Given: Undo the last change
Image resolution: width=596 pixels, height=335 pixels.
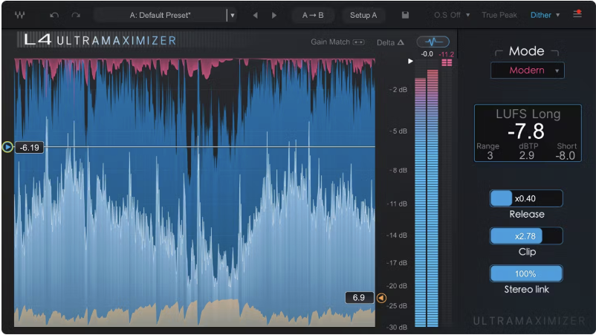Looking at the screenshot, I should pos(54,15).
